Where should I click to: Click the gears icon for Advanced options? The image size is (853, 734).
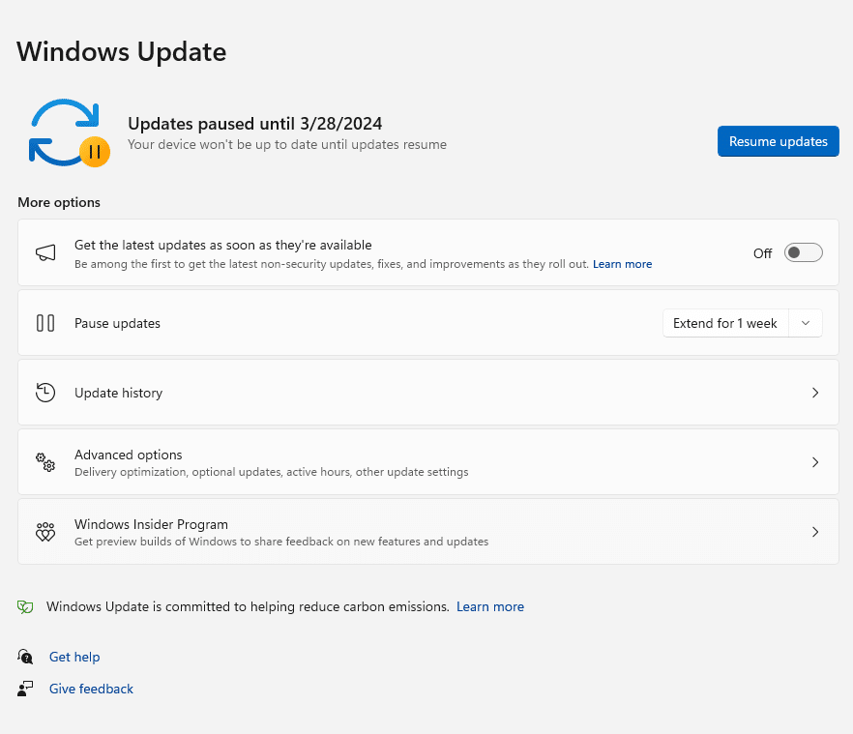45,462
